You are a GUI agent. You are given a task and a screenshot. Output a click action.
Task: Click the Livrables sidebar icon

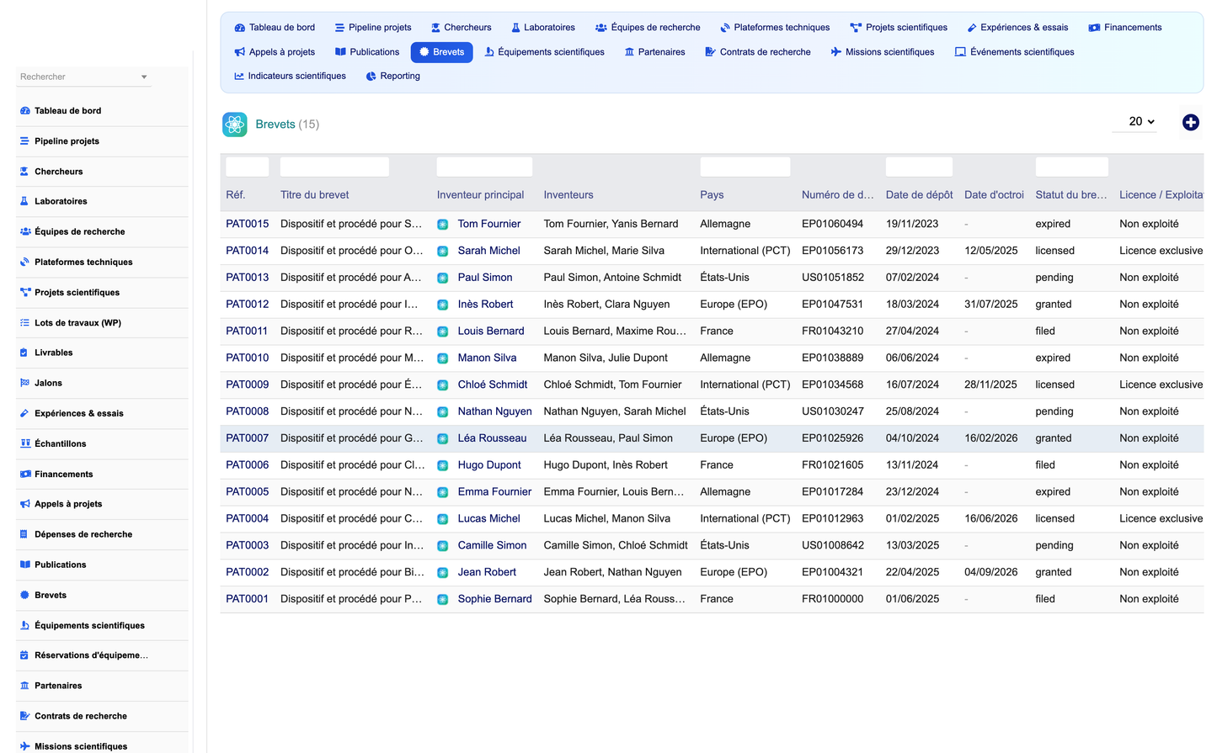click(25, 353)
